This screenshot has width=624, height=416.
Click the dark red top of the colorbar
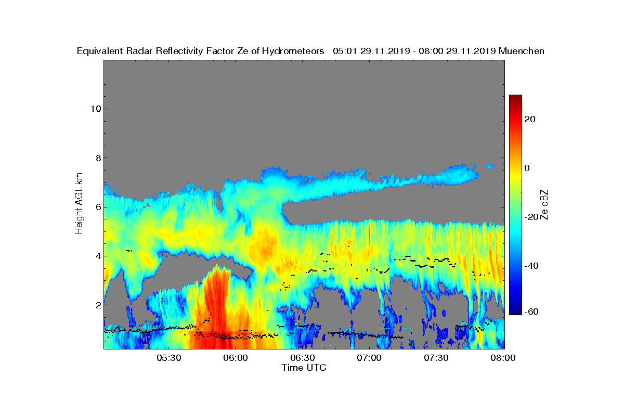515,99
